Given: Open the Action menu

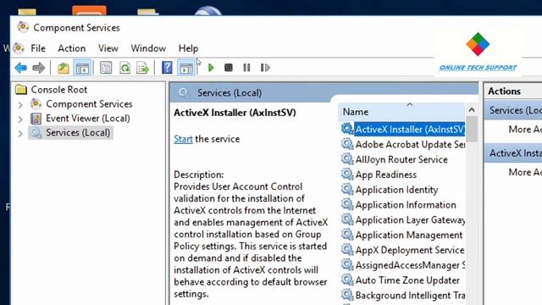Looking at the screenshot, I should point(71,48).
